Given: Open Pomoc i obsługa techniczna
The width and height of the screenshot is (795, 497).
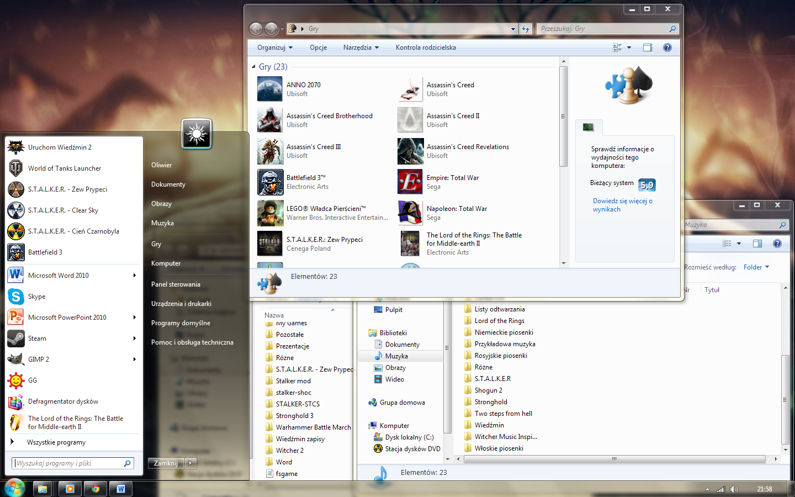Looking at the screenshot, I should (x=192, y=342).
